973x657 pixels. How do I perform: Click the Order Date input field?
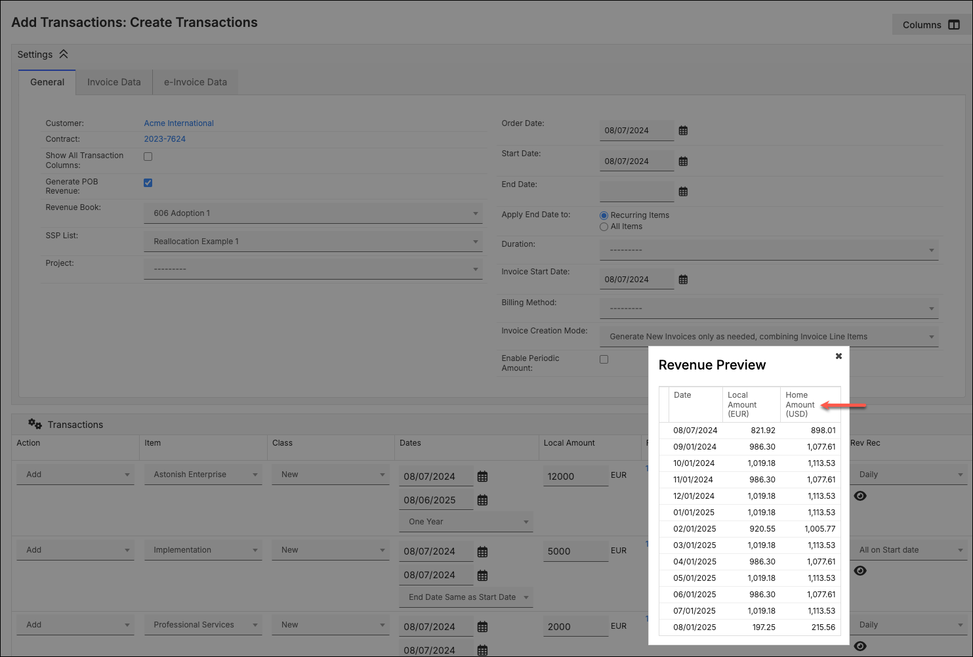coord(636,131)
